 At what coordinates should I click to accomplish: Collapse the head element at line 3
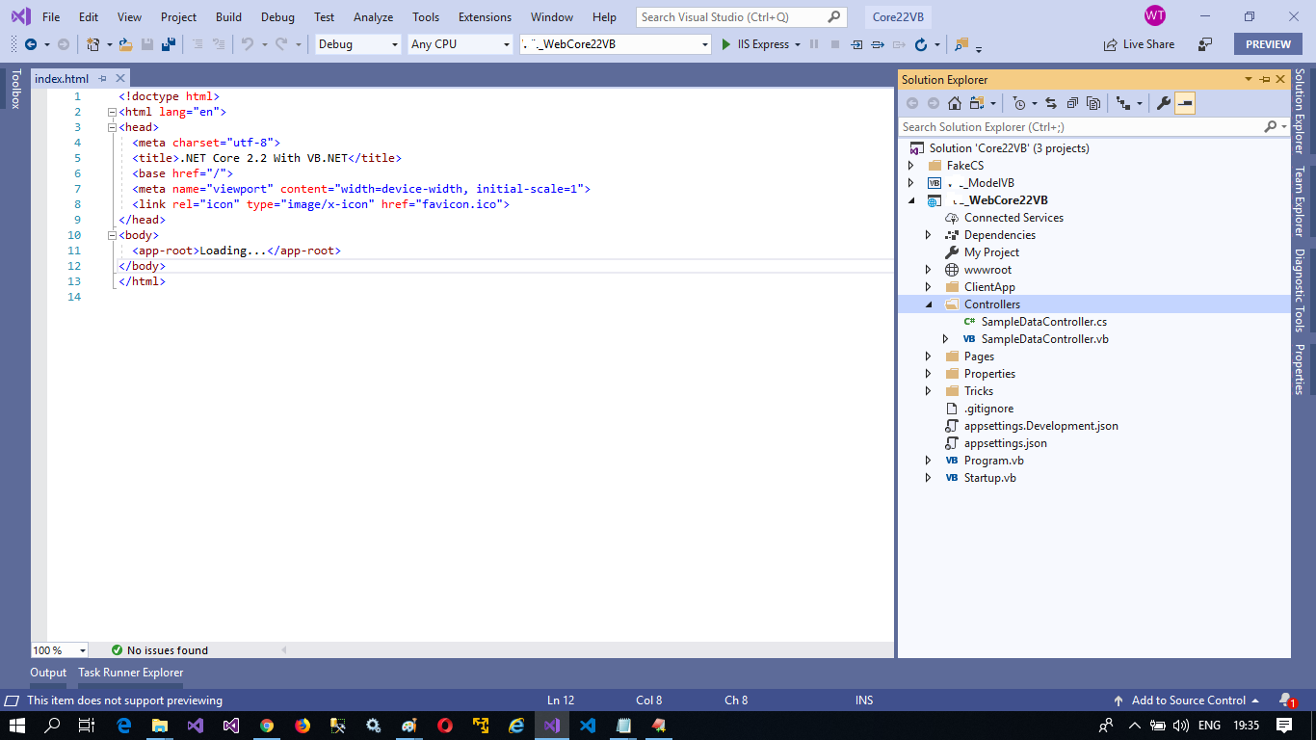[x=112, y=127]
